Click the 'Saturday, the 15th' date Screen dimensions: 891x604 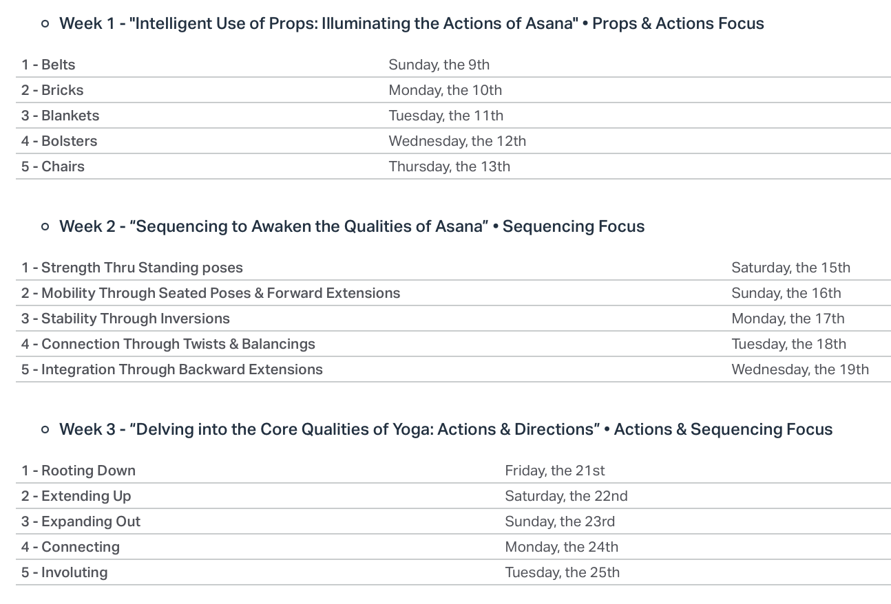pyautogui.click(x=790, y=268)
